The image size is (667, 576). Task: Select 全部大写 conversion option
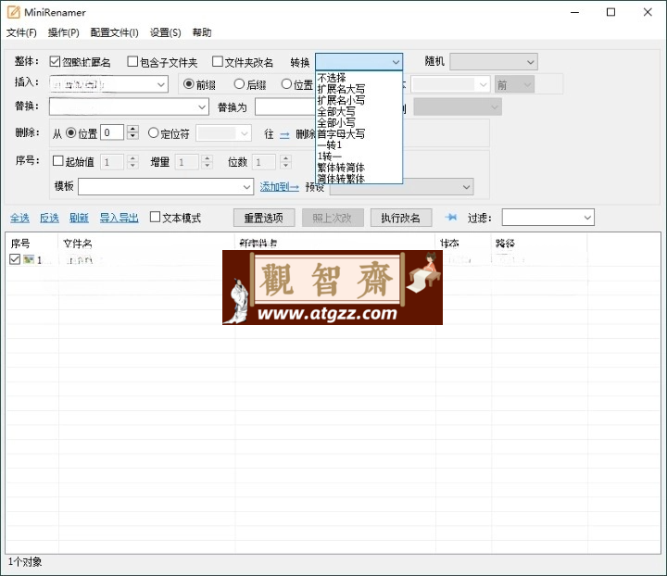(x=359, y=111)
